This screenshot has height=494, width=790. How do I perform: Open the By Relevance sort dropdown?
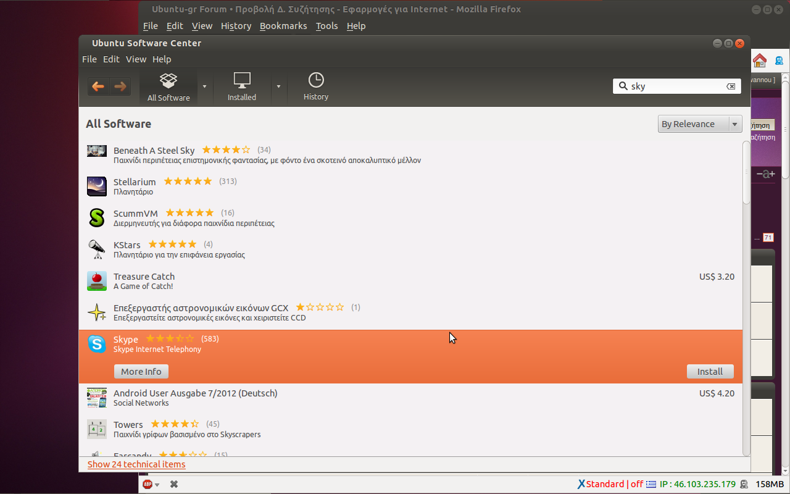699,124
